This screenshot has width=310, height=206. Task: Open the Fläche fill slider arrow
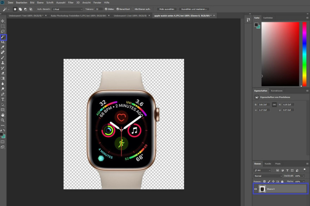click(x=304, y=181)
